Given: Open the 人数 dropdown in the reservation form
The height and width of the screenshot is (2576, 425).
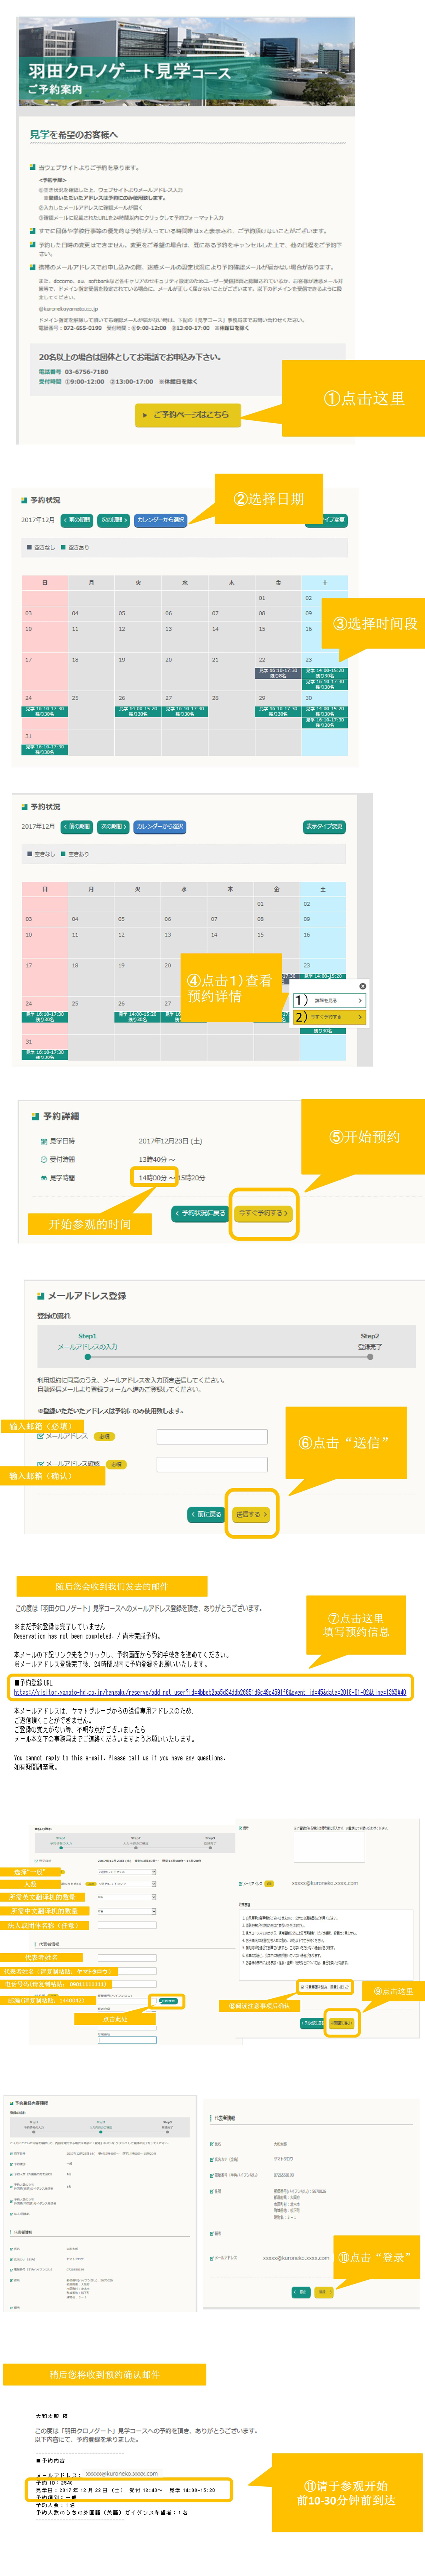Looking at the screenshot, I should click(x=127, y=1884).
